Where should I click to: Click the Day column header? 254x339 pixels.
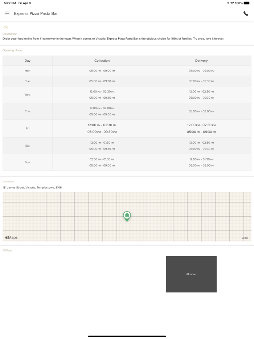point(28,61)
